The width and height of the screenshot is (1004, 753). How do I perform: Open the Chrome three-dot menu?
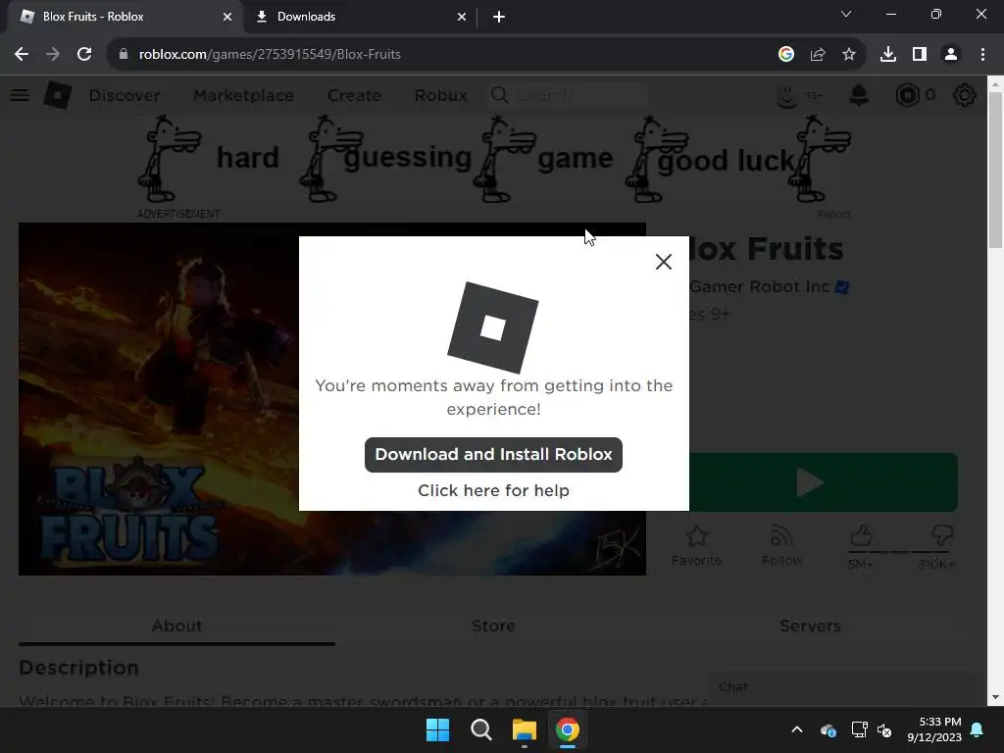982,55
